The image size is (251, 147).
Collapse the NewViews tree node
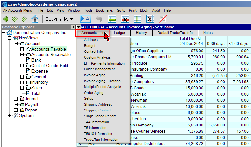9,38
